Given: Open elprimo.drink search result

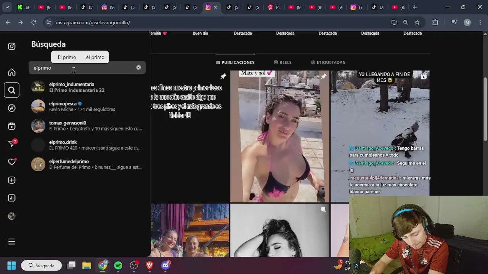Looking at the screenshot, I should 87,145.
